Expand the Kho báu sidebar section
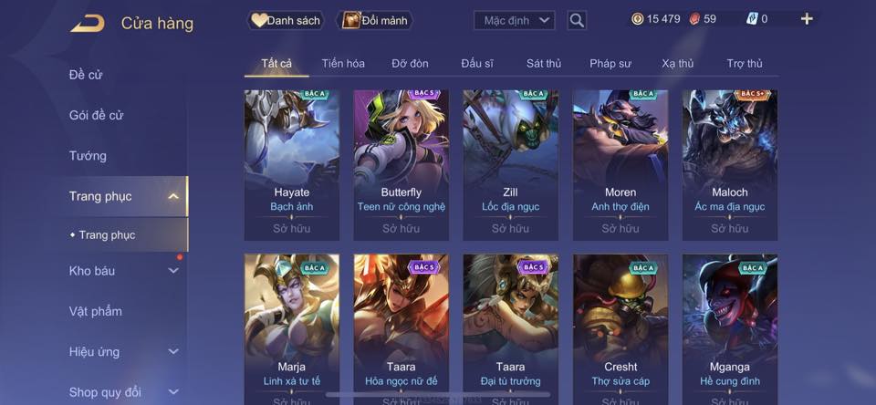Screen dimensions: 876x405 coord(173,270)
